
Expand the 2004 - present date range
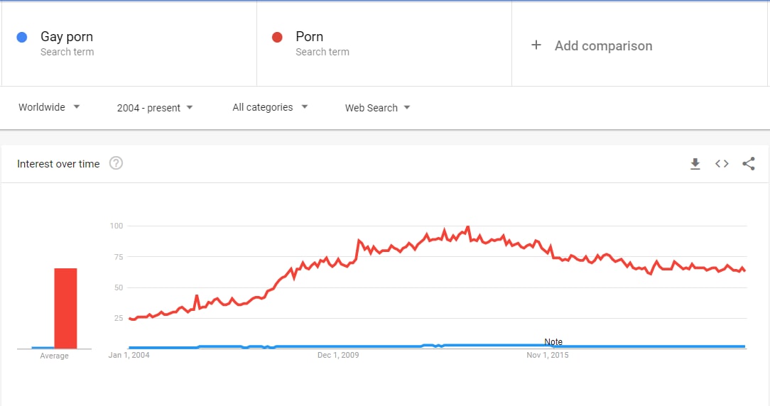[155, 107]
